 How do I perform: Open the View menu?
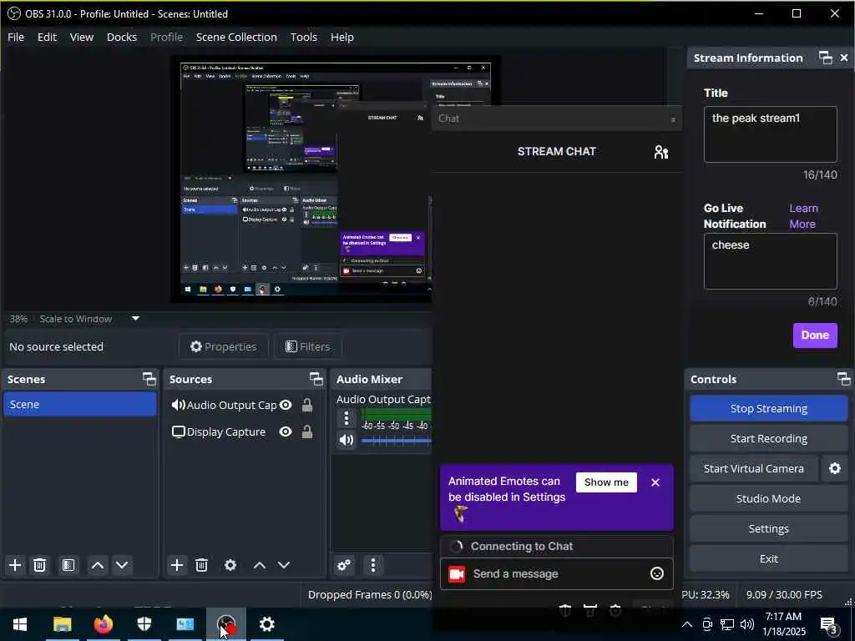point(82,37)
